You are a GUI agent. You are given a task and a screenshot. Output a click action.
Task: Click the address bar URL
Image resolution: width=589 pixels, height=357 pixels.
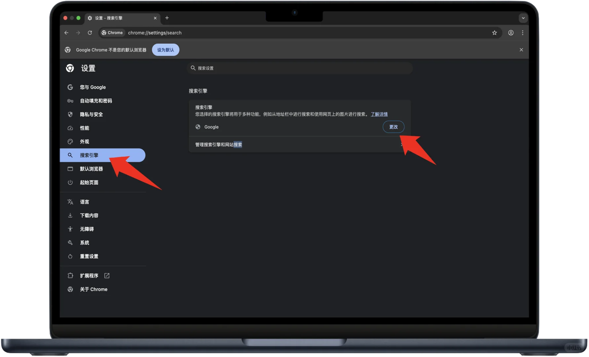point(155,33)
